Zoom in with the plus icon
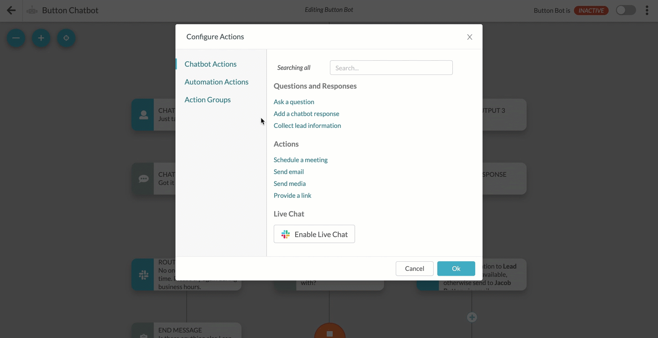The image size is (658, 338). tap(41, 38)
